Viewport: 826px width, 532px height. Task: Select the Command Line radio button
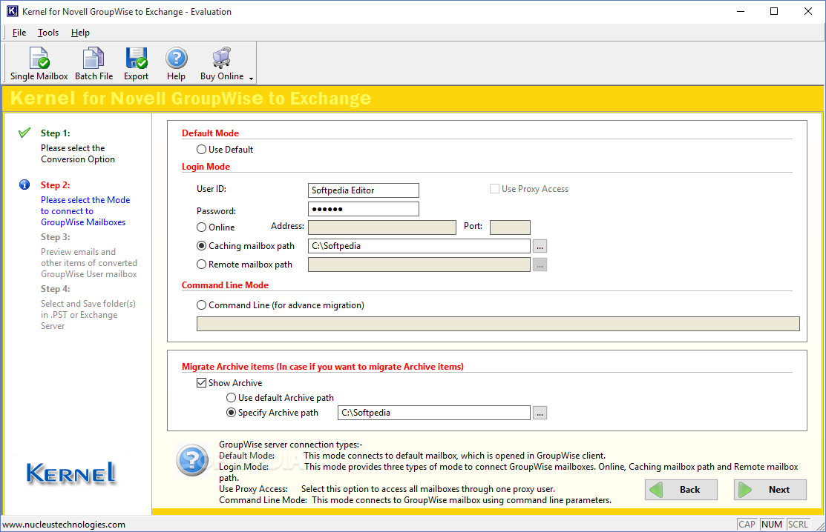[201, 305]
